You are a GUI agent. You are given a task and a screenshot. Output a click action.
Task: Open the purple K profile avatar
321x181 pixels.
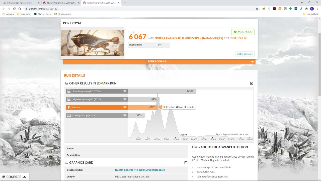click(x=312, y=9)
